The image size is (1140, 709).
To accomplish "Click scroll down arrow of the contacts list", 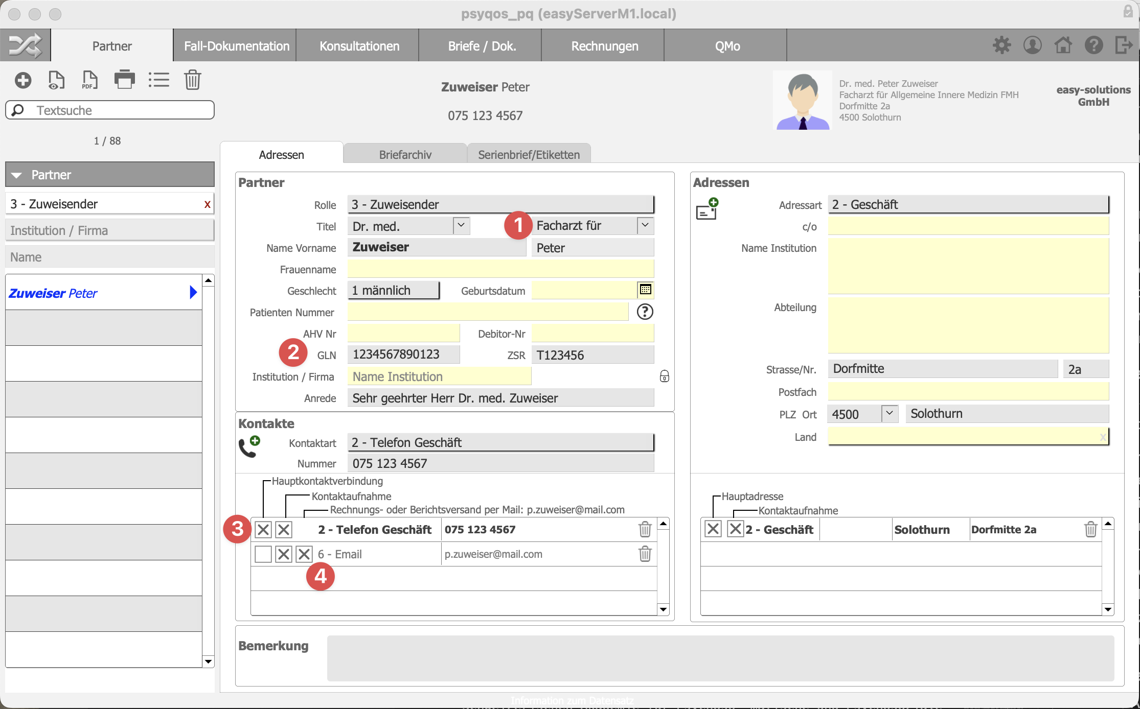I will (664, 609).
